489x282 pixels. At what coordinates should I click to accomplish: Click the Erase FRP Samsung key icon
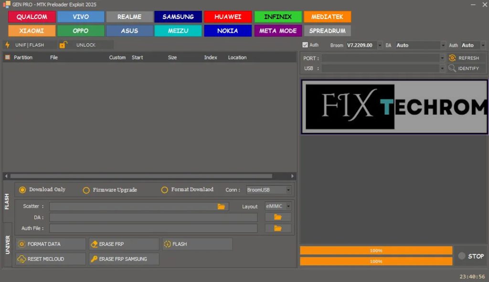[x=94, y=259]
